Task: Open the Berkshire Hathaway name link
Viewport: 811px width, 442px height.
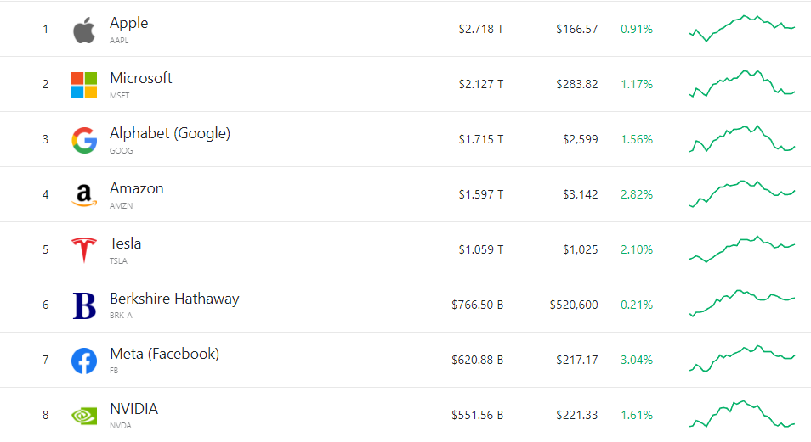Action: pyautogui.click(x=174, y=299)
